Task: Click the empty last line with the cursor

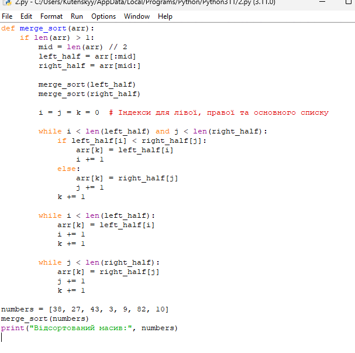Action: 2,338
